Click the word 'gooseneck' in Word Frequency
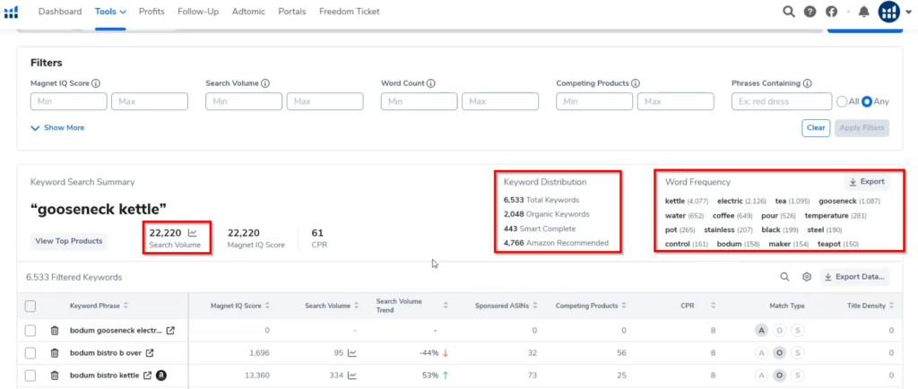The height and width of the screenshot is (389, 918). pyautogui.click(x=837, y=202)
